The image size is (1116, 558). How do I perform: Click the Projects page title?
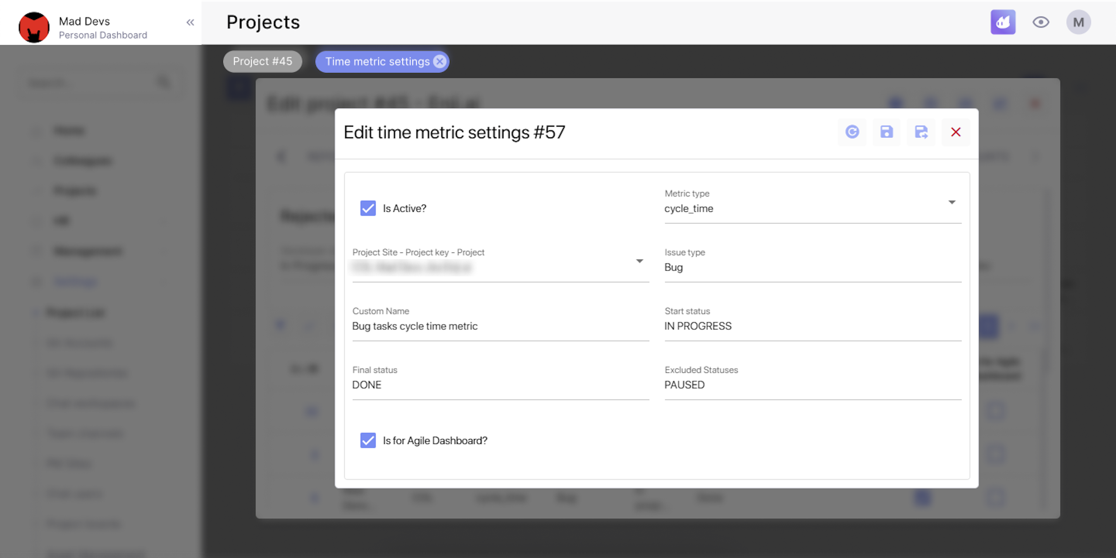(263, 22)
